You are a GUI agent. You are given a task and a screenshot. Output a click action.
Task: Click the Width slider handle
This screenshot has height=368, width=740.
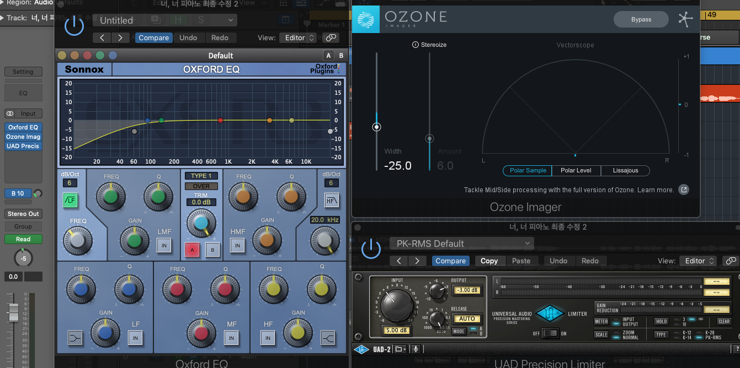377,127
